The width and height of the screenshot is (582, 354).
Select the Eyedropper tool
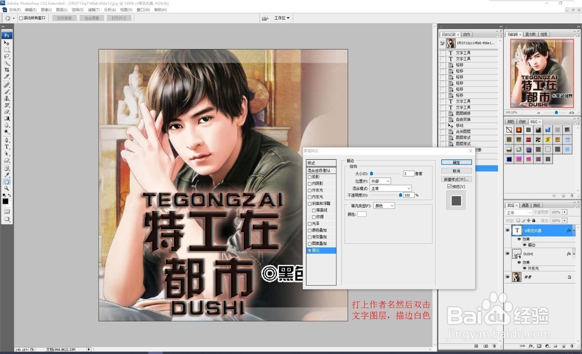(6, 175)
